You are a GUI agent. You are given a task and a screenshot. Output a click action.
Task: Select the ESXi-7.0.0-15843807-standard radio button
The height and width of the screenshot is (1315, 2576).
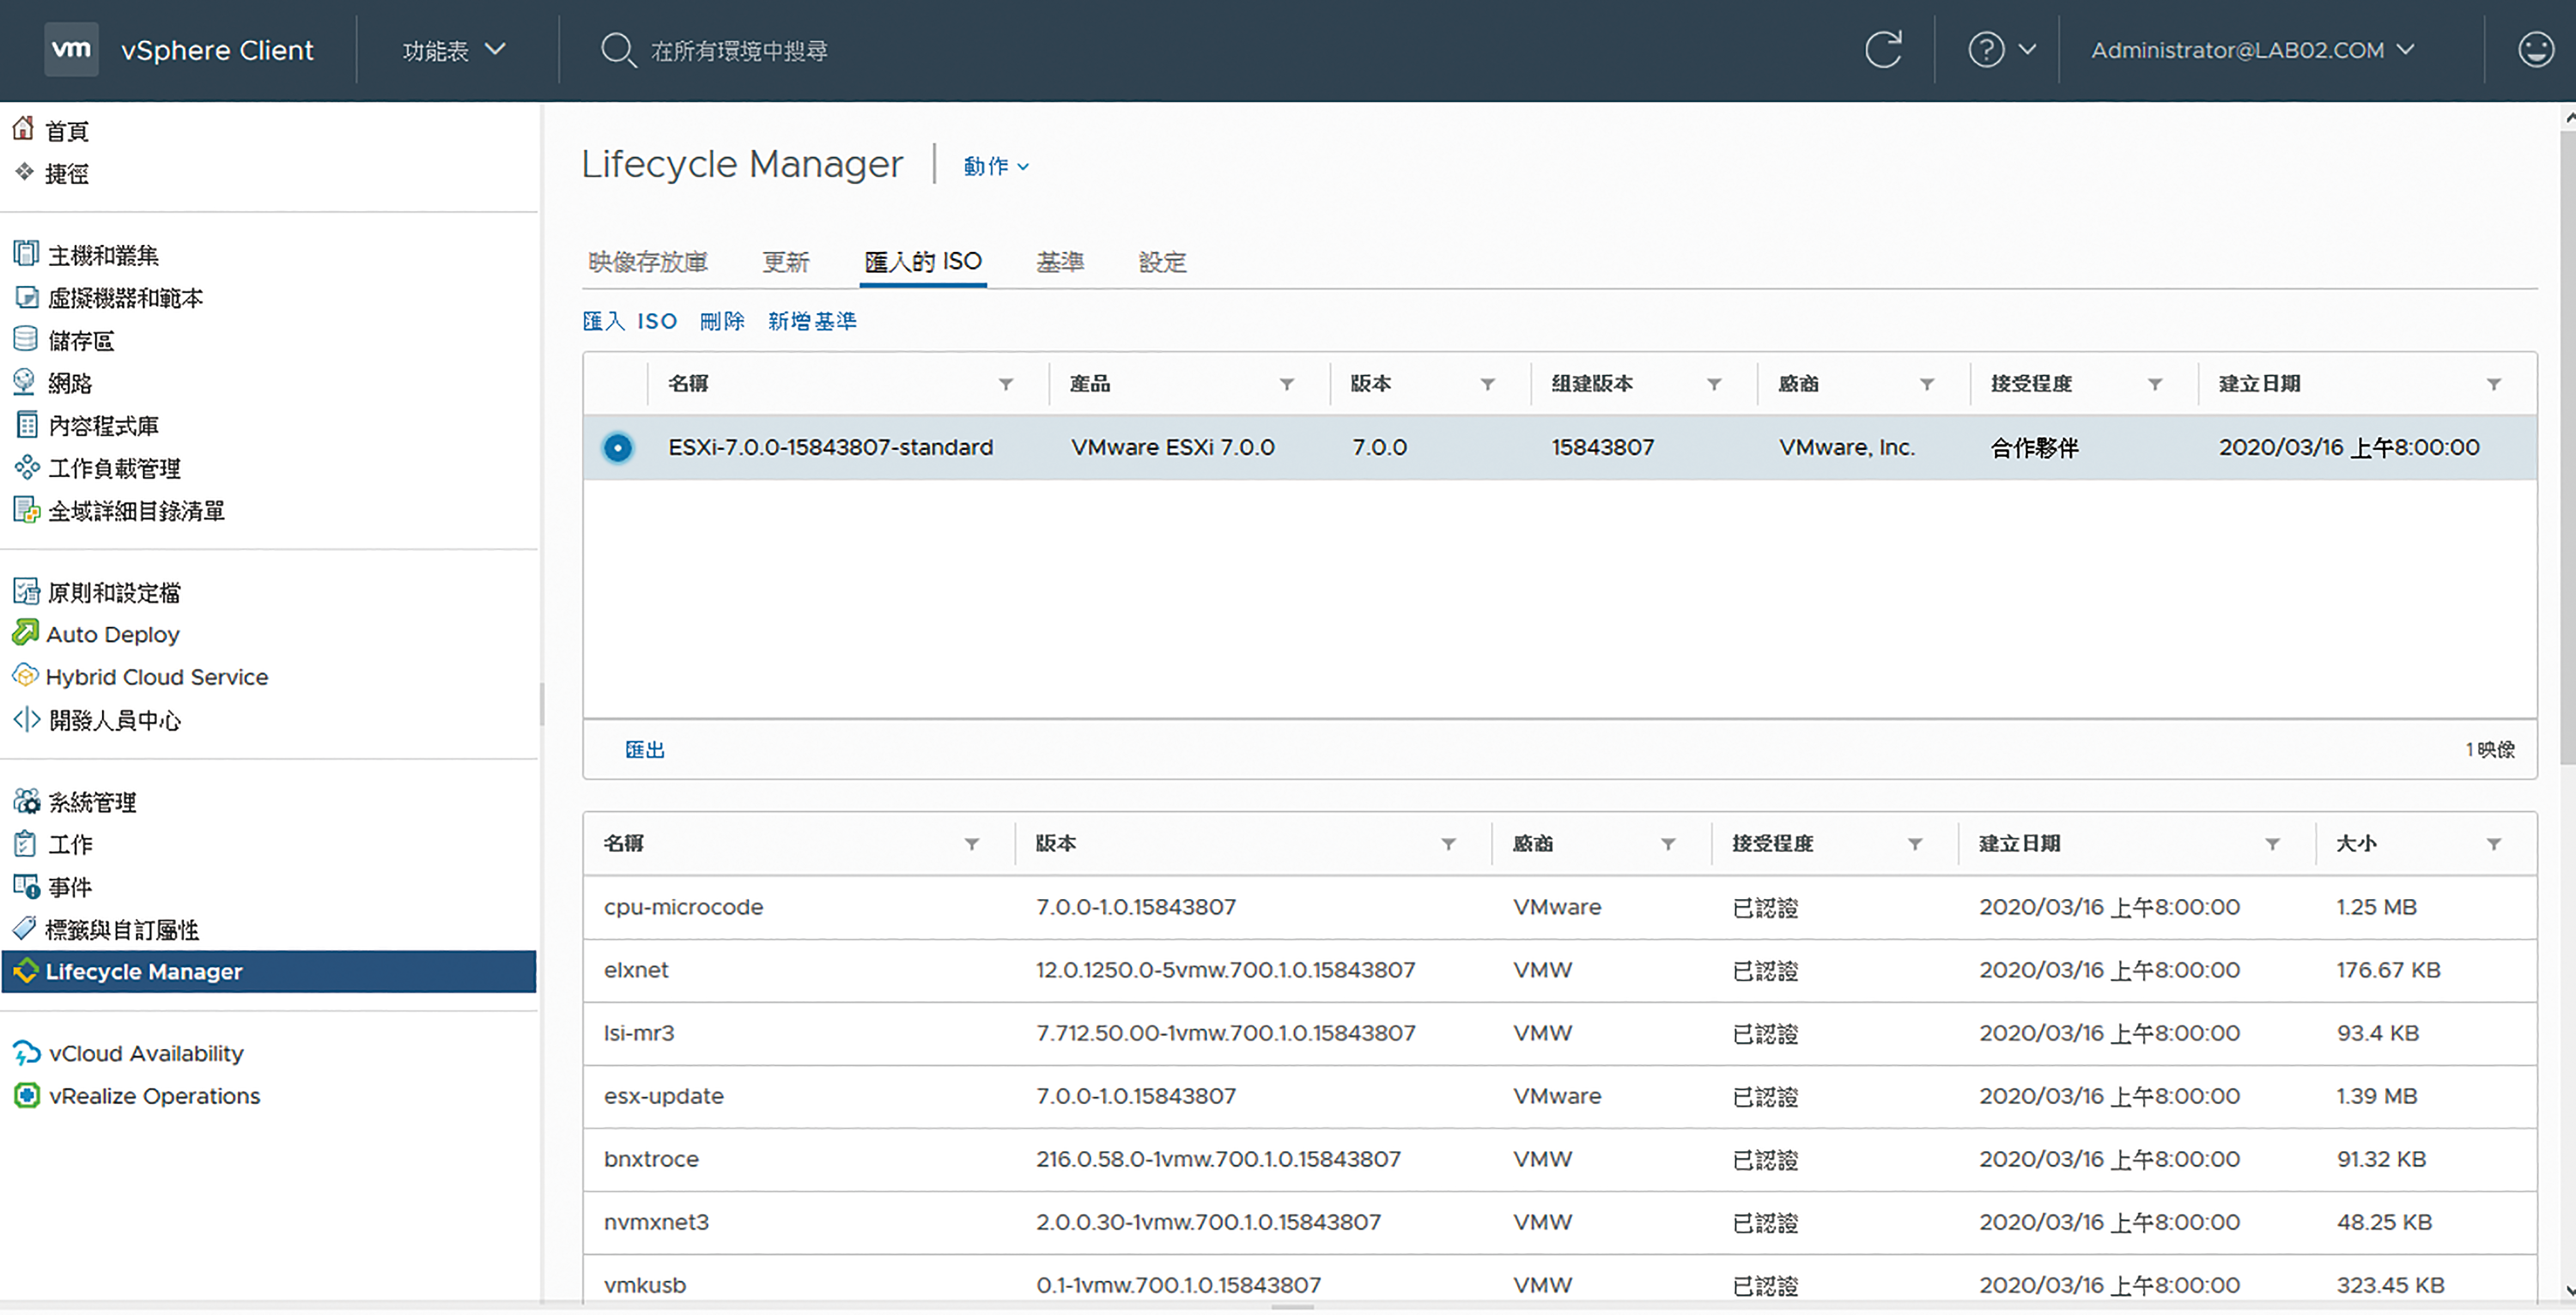pos(618,448)
